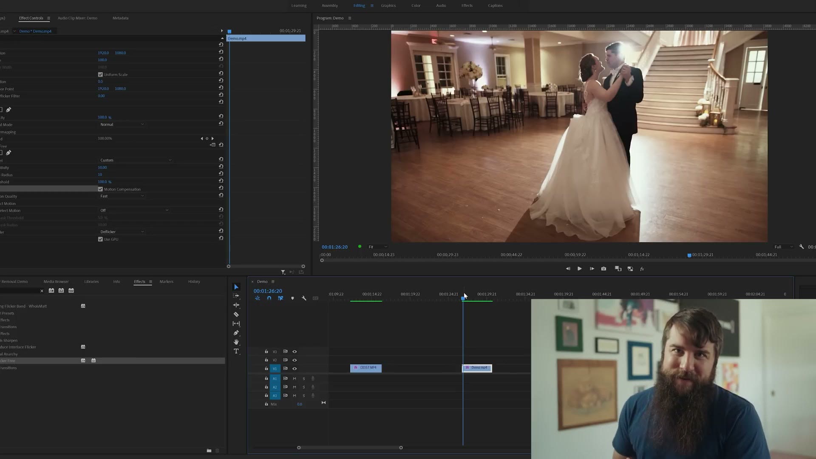Solo audio track A2
This screenshot has height=459, width=816.
pos(304,387)
